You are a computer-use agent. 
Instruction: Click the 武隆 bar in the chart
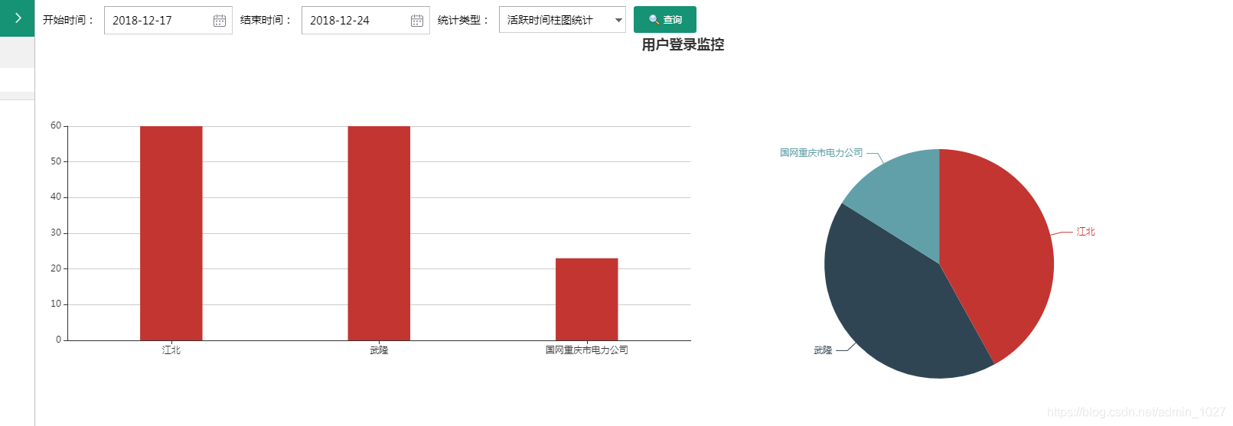point(379,233)
